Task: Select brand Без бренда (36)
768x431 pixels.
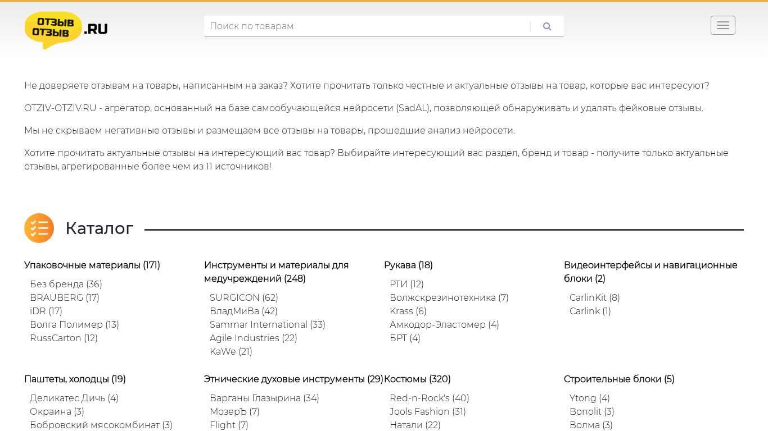Action: 66,284
